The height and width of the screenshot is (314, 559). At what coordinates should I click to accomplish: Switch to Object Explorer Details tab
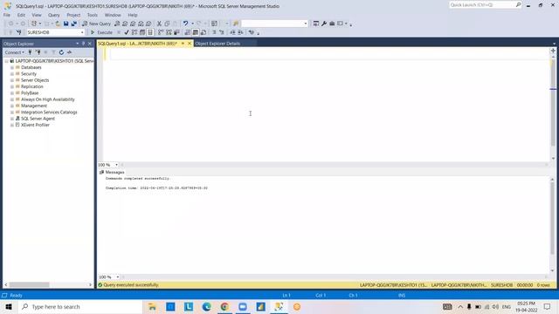click(x=217, y=44)
